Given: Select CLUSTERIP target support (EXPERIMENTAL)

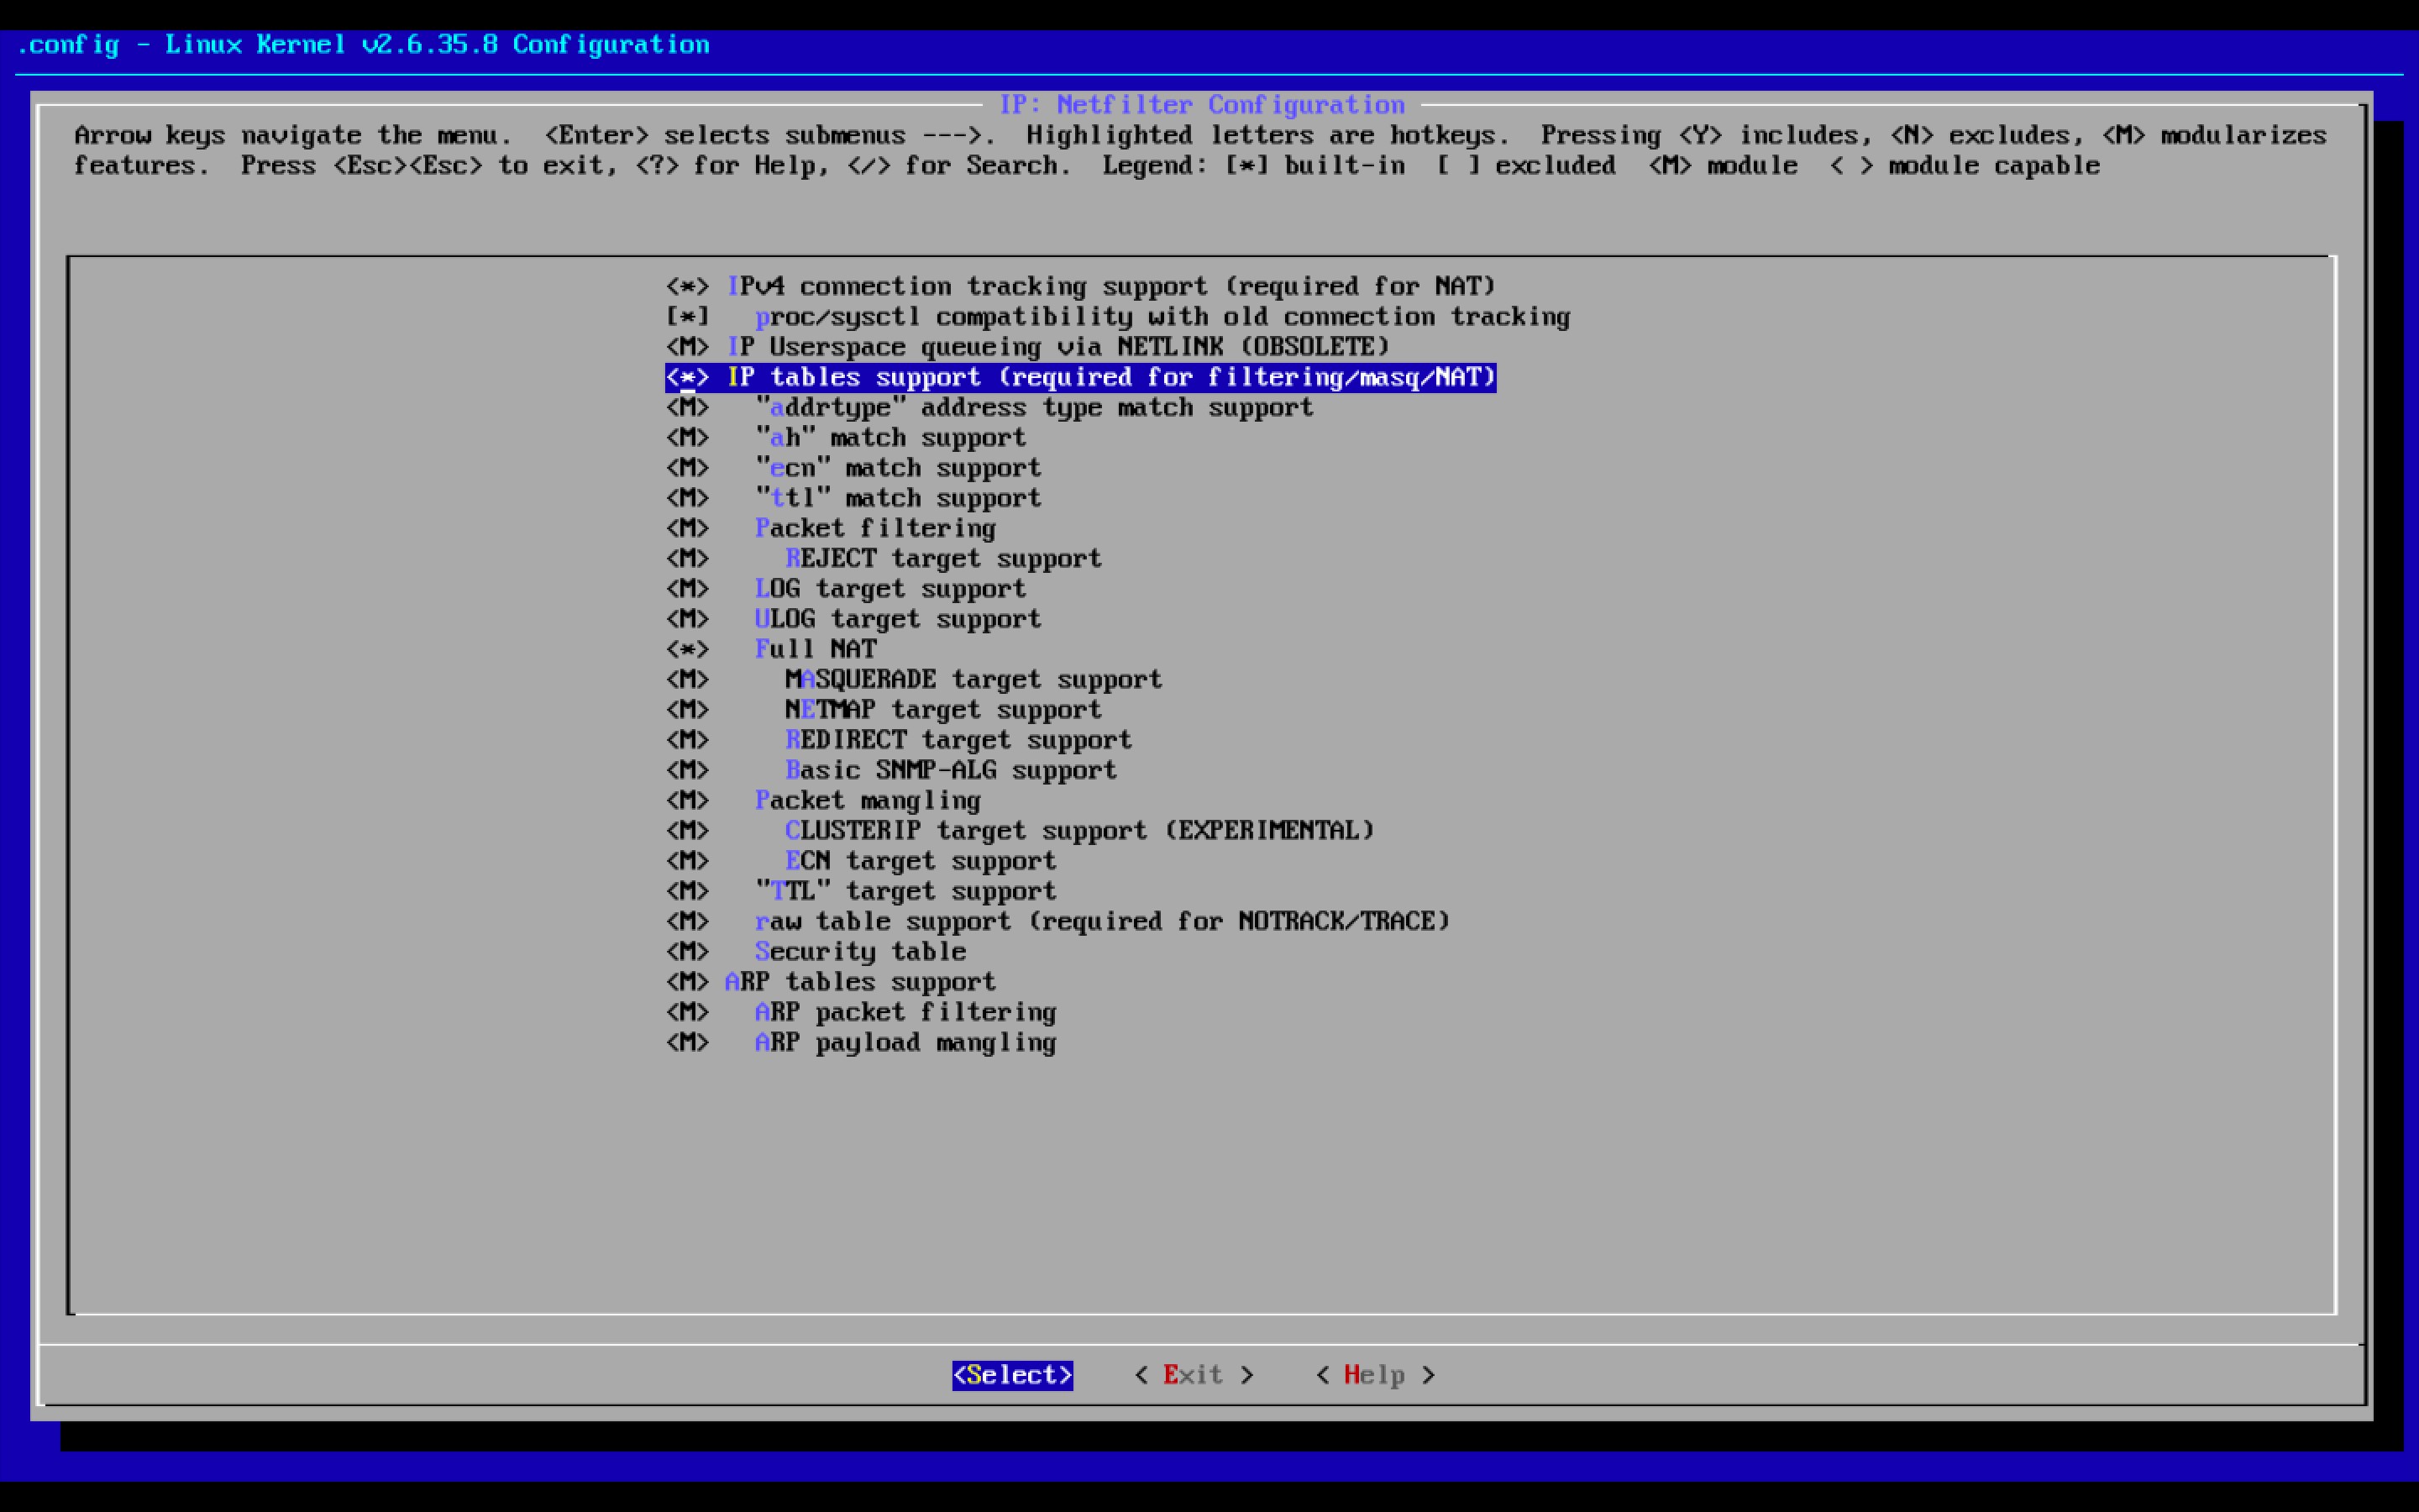Looking at the screenshot, I should (1078, 831).
